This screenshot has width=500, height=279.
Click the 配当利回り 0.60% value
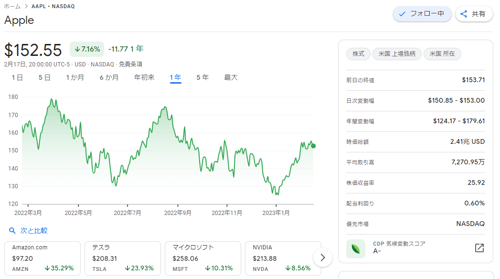pos(475,203)
